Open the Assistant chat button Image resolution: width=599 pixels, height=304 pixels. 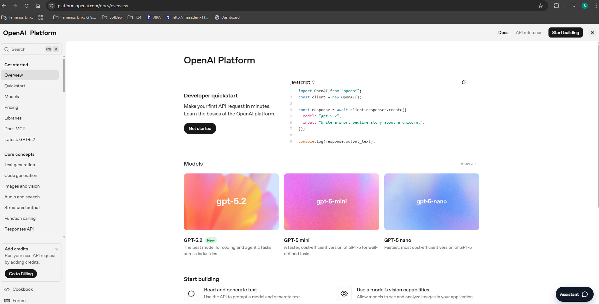coord(574,294)
